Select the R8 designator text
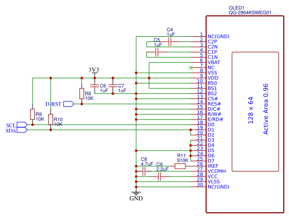This screenshot has height=218, width=289. [x=88, y=94]
